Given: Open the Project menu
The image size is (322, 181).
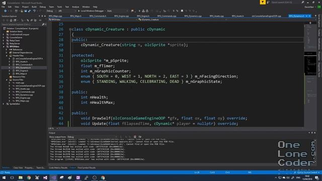Looking at the screenshot, I should [x=25, y=7].
